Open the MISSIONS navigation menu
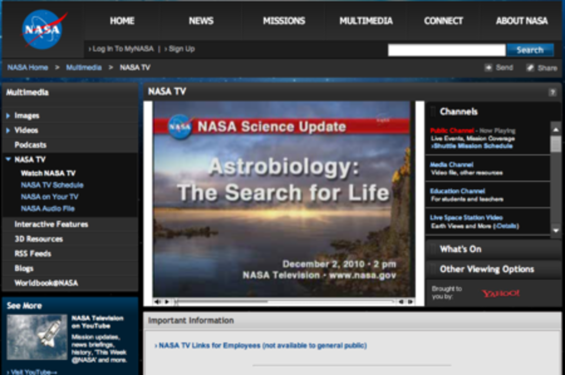Image resolution: width=565 pixels, height=375 pixels. (284, 21)
